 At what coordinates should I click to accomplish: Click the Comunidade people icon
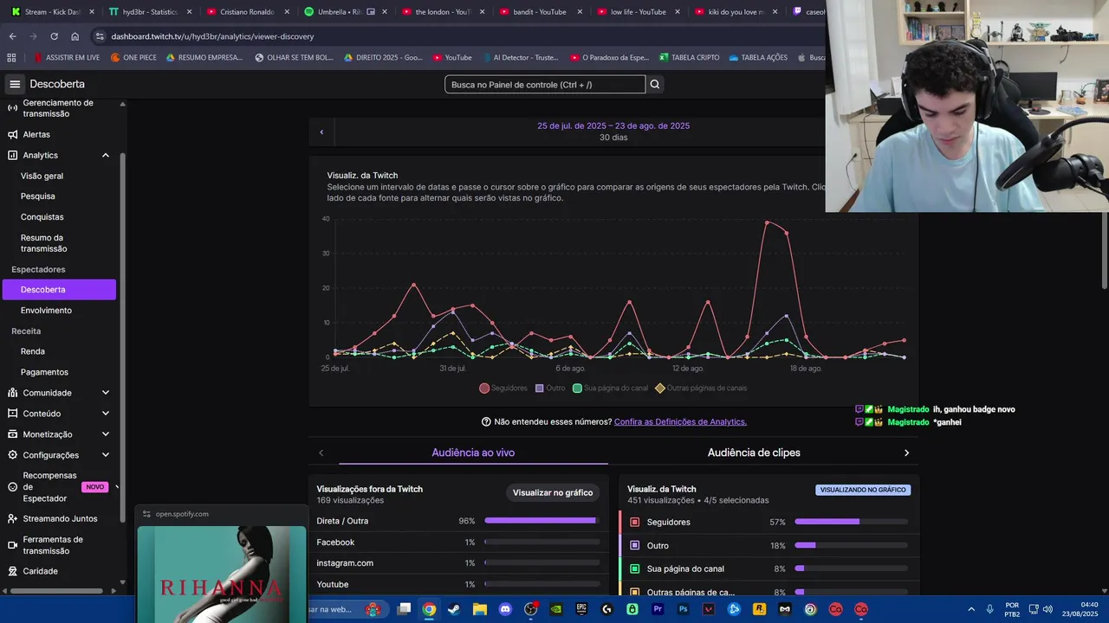[12, 393]
